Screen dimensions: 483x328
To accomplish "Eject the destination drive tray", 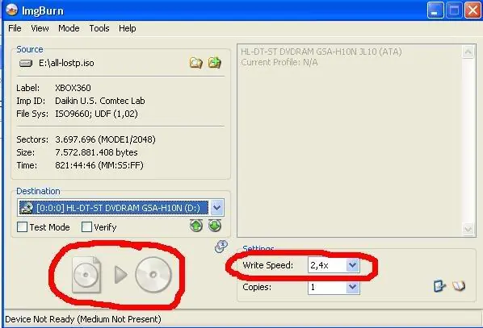I will tap(196, 226).
